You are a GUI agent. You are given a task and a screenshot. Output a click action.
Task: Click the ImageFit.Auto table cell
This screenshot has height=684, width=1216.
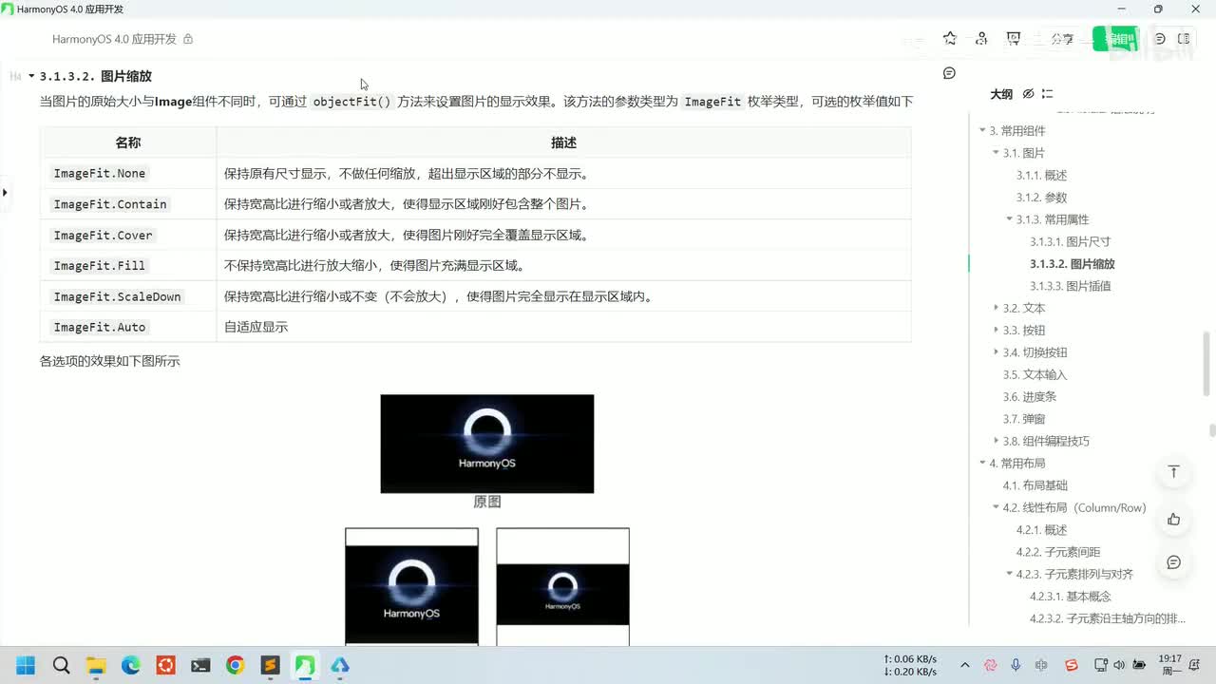click(x=128, y=327)
